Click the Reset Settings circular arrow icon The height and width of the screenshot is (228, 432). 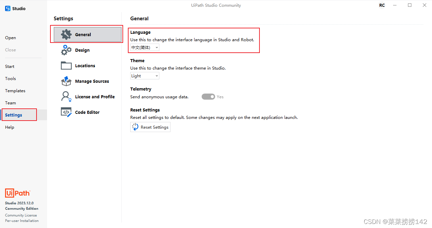[135, 127]
